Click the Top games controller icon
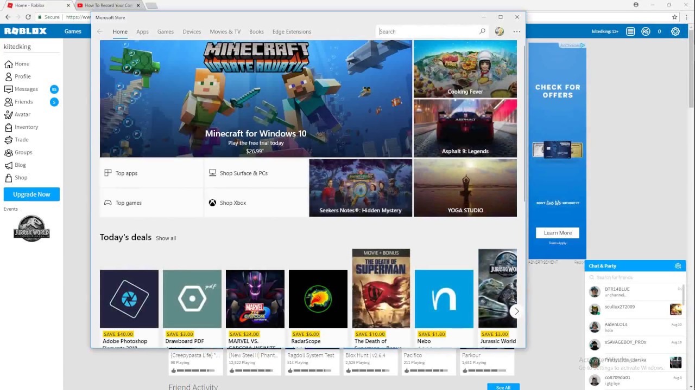This screenshot has height=390, width=695. (108, 203)
